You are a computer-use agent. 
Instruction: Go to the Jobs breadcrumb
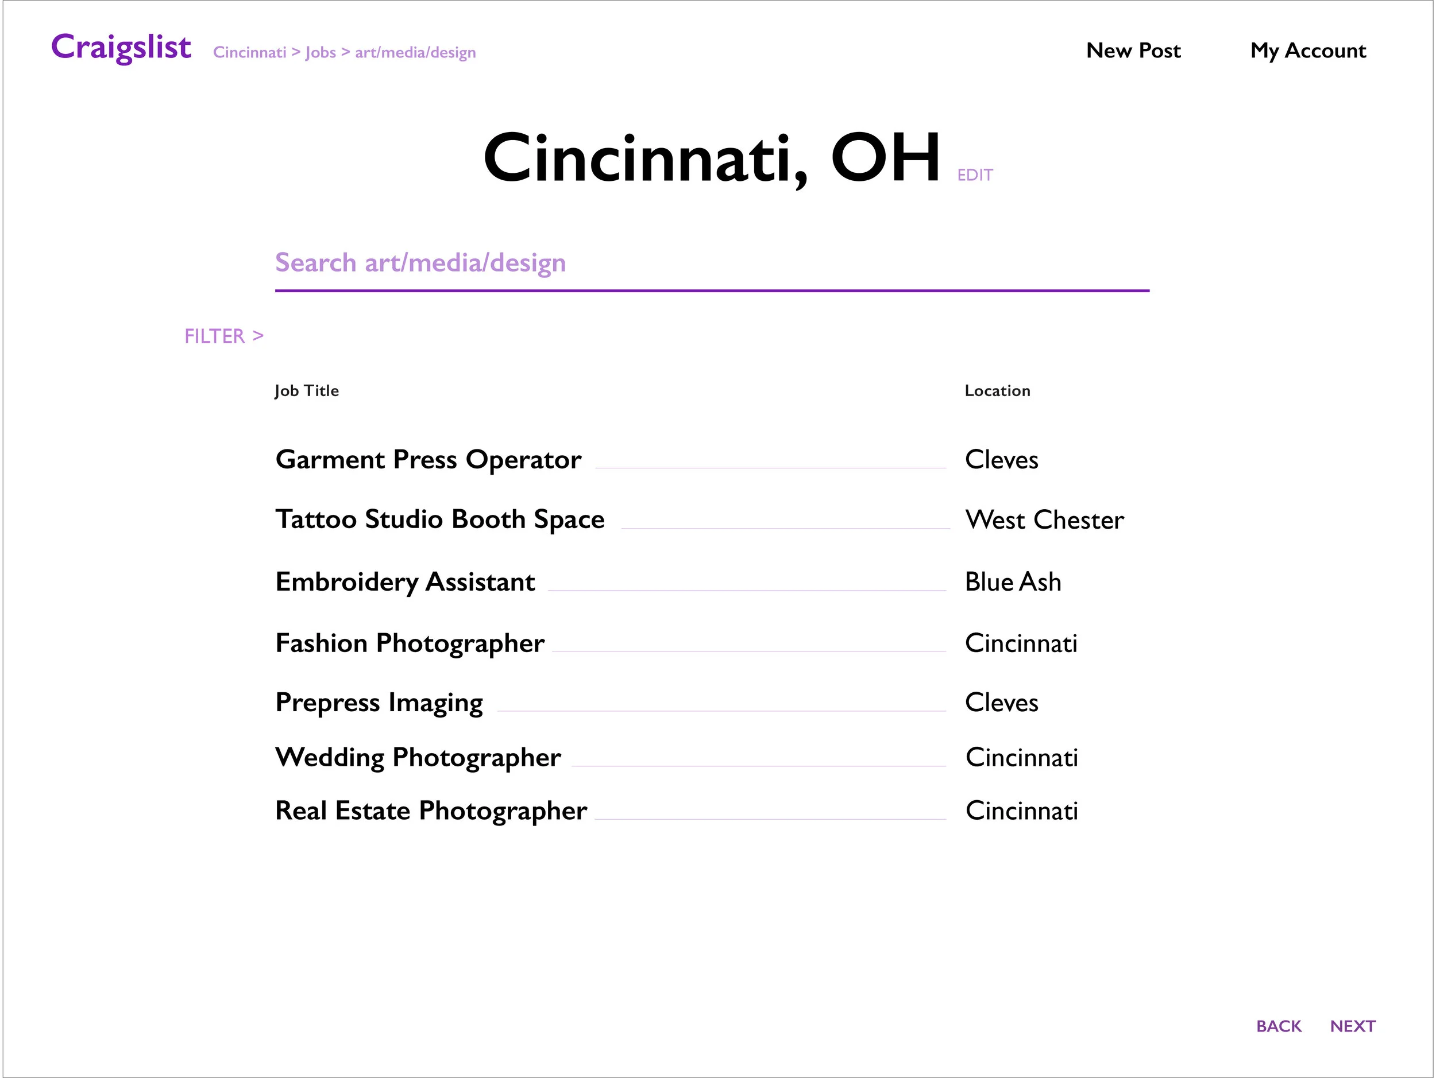[x=321, y=52]
